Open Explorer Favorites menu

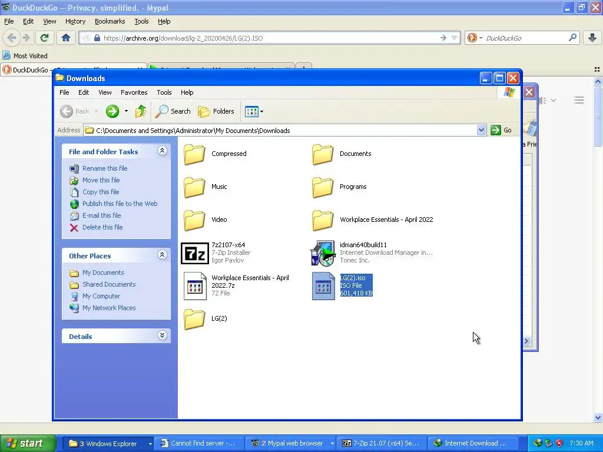pyautogui.click(x=134, y=92)
